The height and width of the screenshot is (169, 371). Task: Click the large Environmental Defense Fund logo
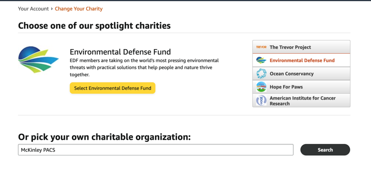pyautogui.click(x=38, y=59)
